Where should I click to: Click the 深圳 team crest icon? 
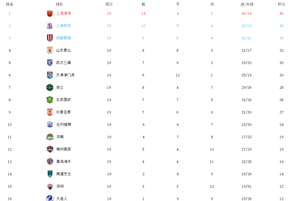click(x=50, y=186)
